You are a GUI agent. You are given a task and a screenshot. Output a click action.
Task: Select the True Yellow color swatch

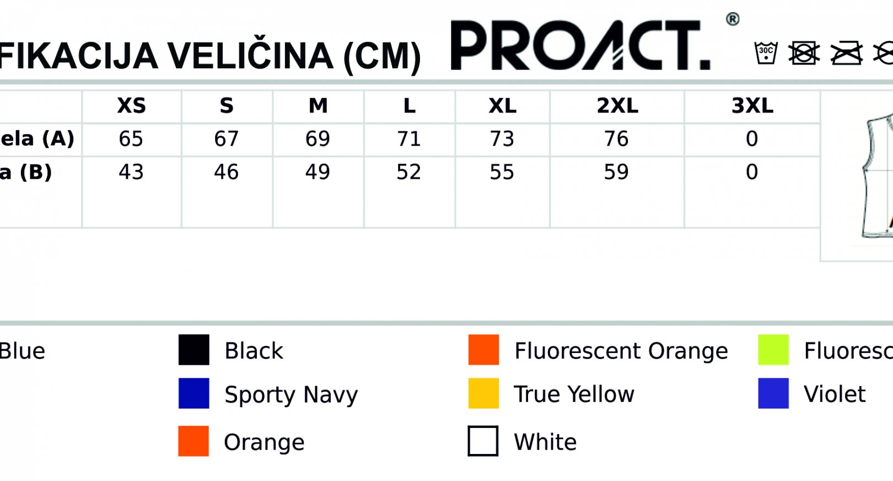pos(483,393)
